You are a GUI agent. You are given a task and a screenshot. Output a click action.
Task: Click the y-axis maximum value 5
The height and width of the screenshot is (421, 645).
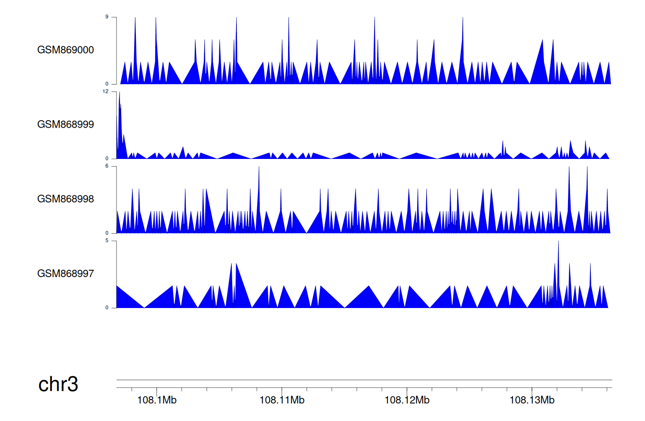[107, 241]
